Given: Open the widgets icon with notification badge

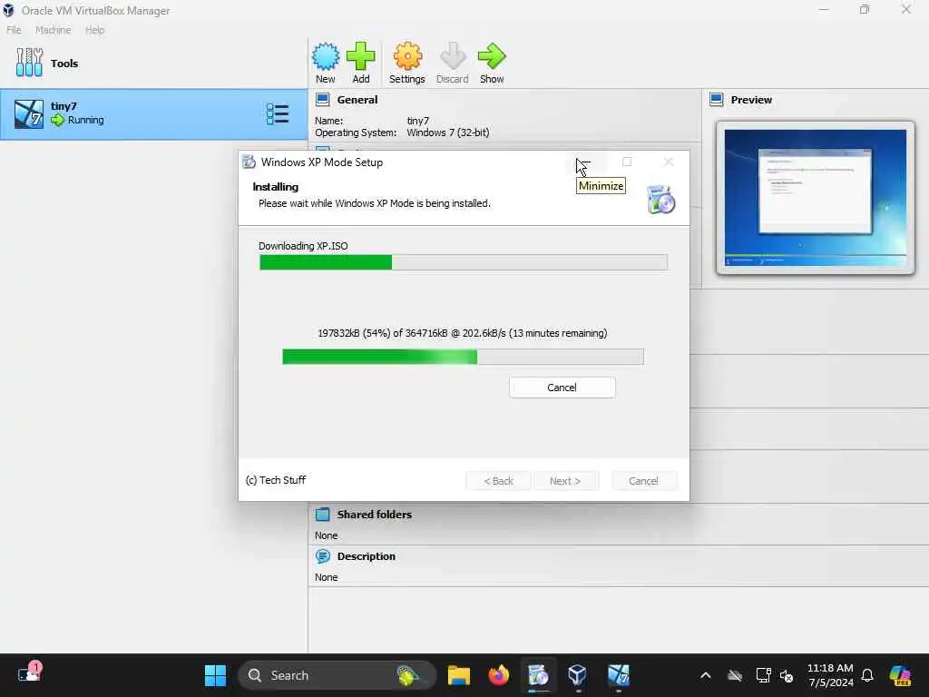Looking at the screenshot, I should [x=29, y=673].
